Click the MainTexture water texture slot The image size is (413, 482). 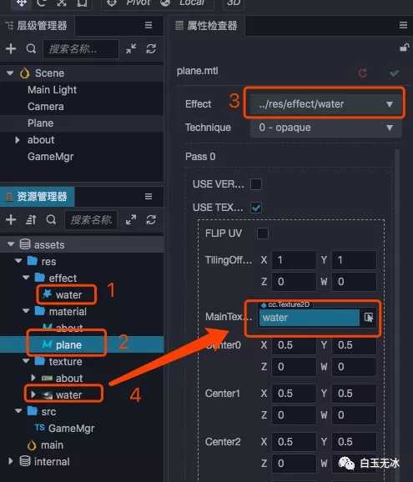(x=309, y=317)
